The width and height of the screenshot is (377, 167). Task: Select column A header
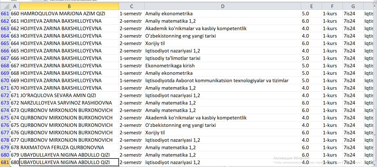coord(15,6)
